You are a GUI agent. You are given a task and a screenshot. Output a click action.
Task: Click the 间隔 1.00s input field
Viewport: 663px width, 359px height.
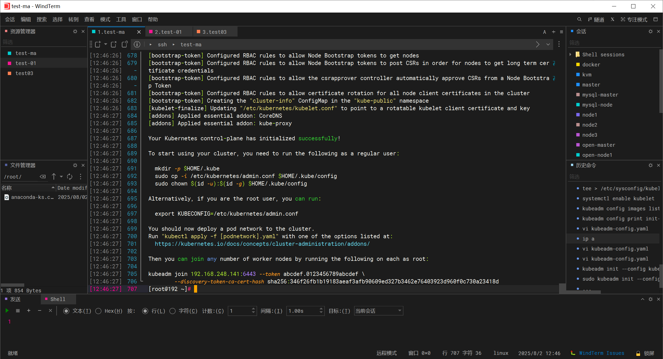[303, 311]
